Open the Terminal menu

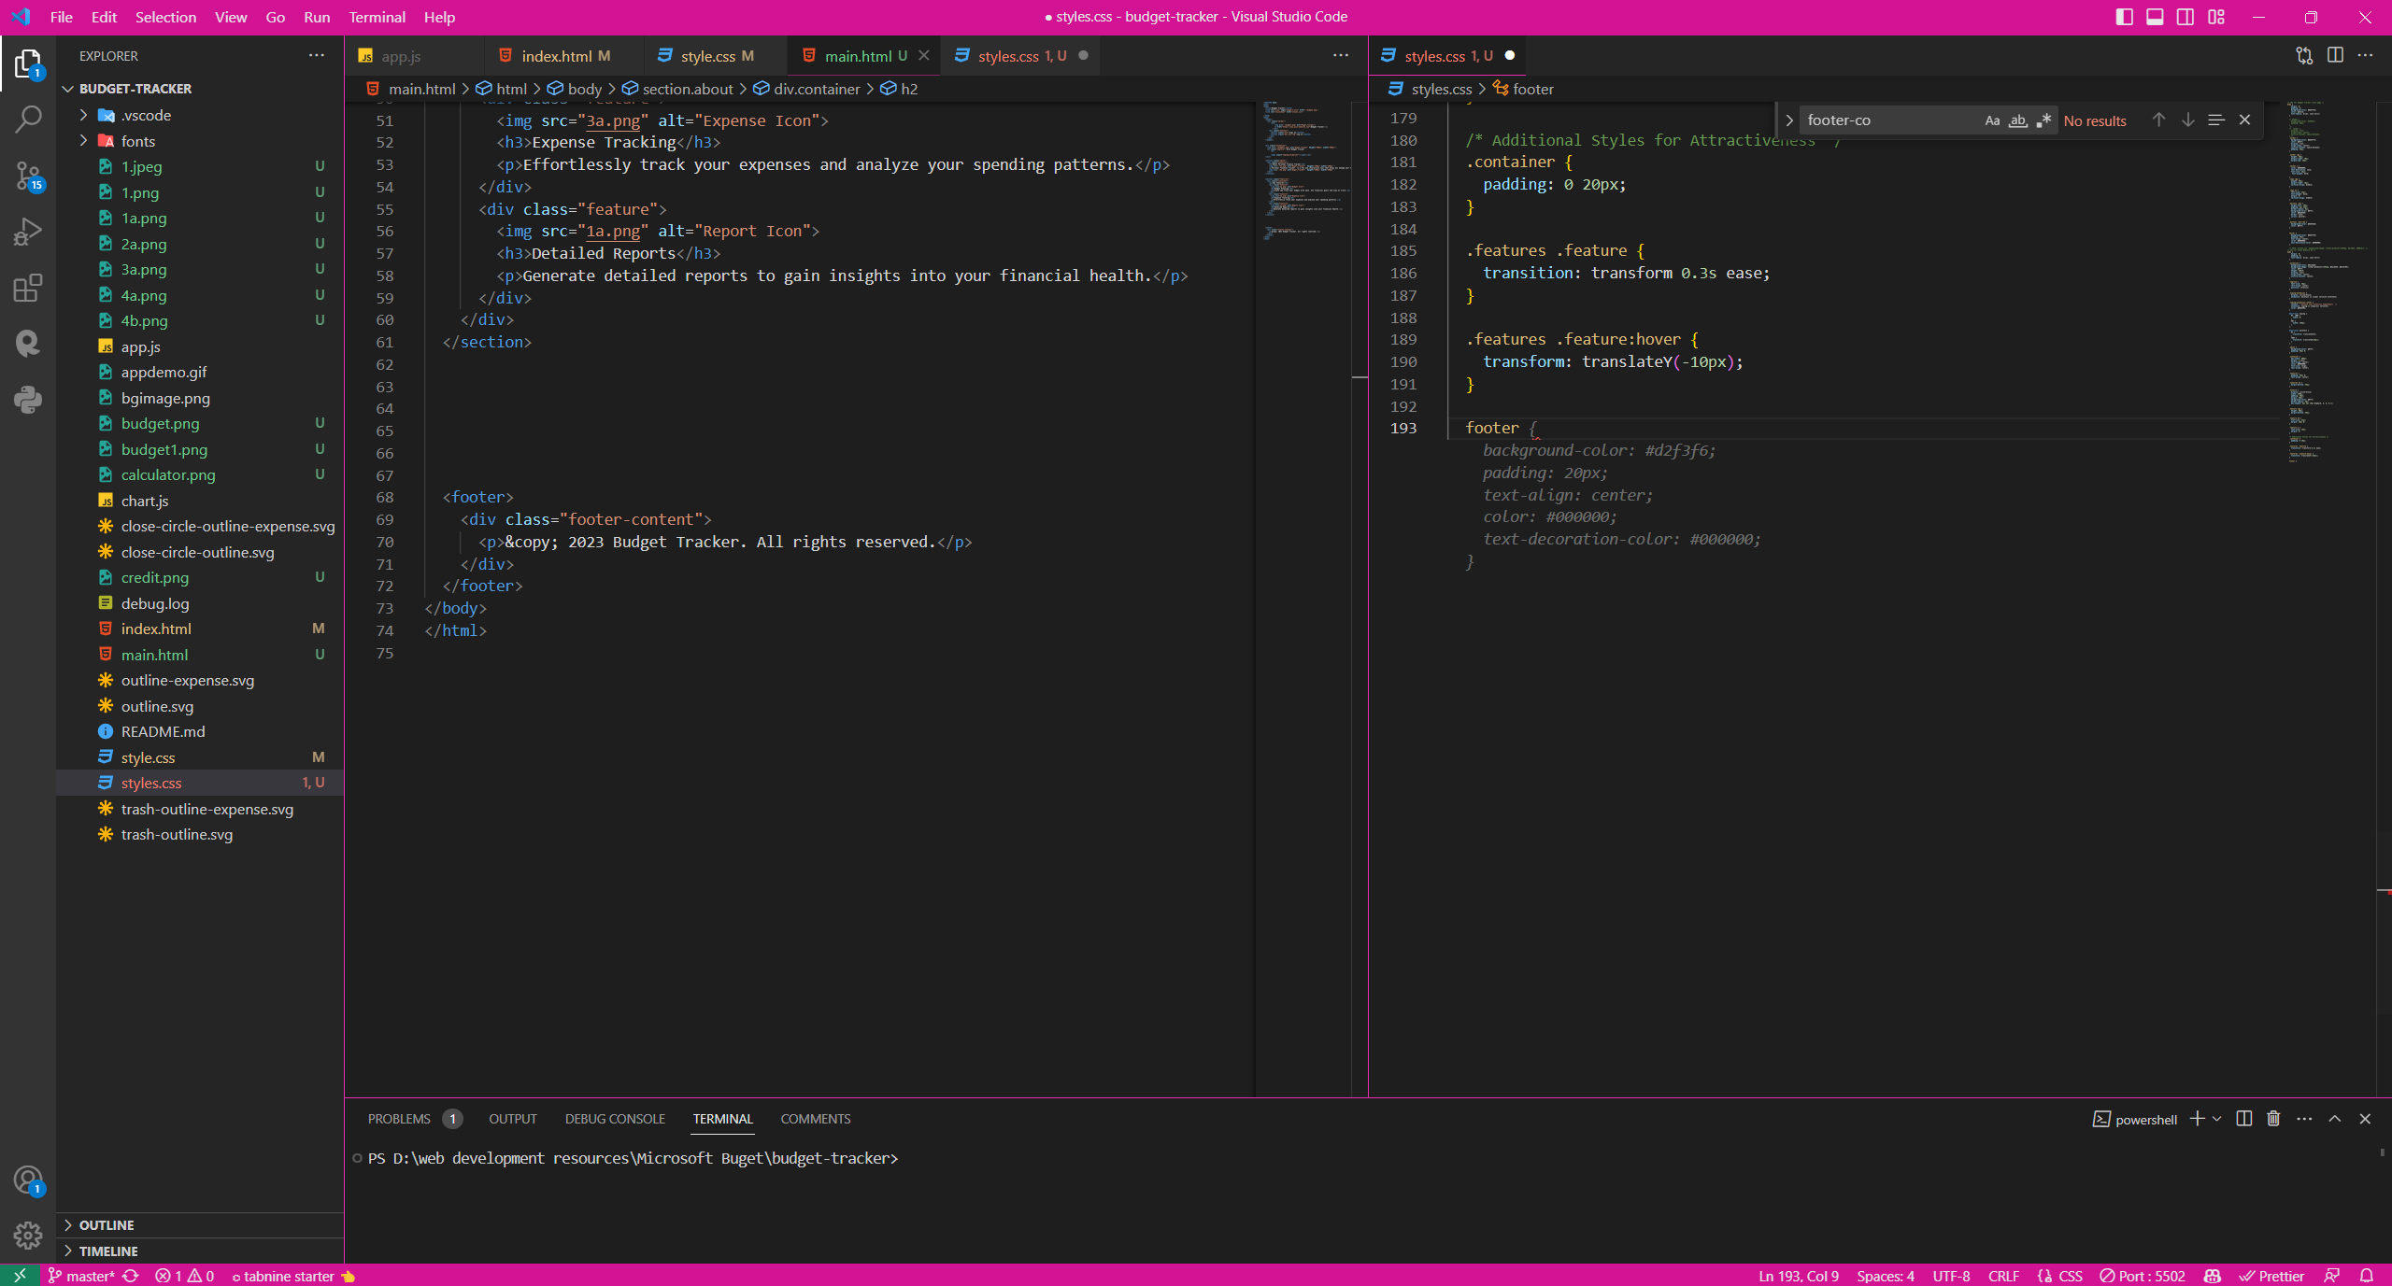pos(377,17)
